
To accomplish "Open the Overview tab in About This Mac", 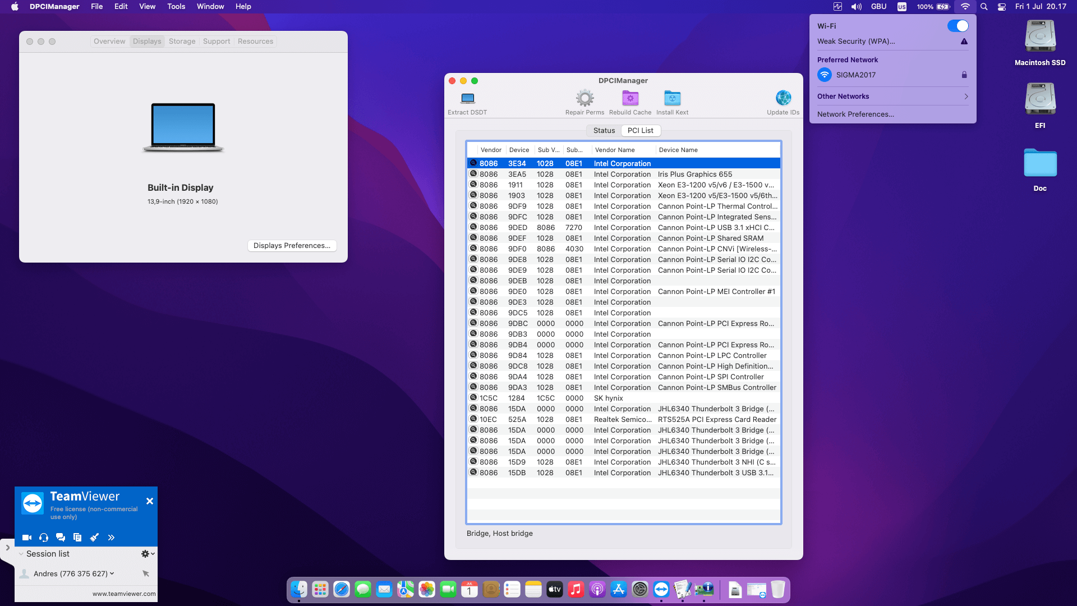I will (109, 42).
